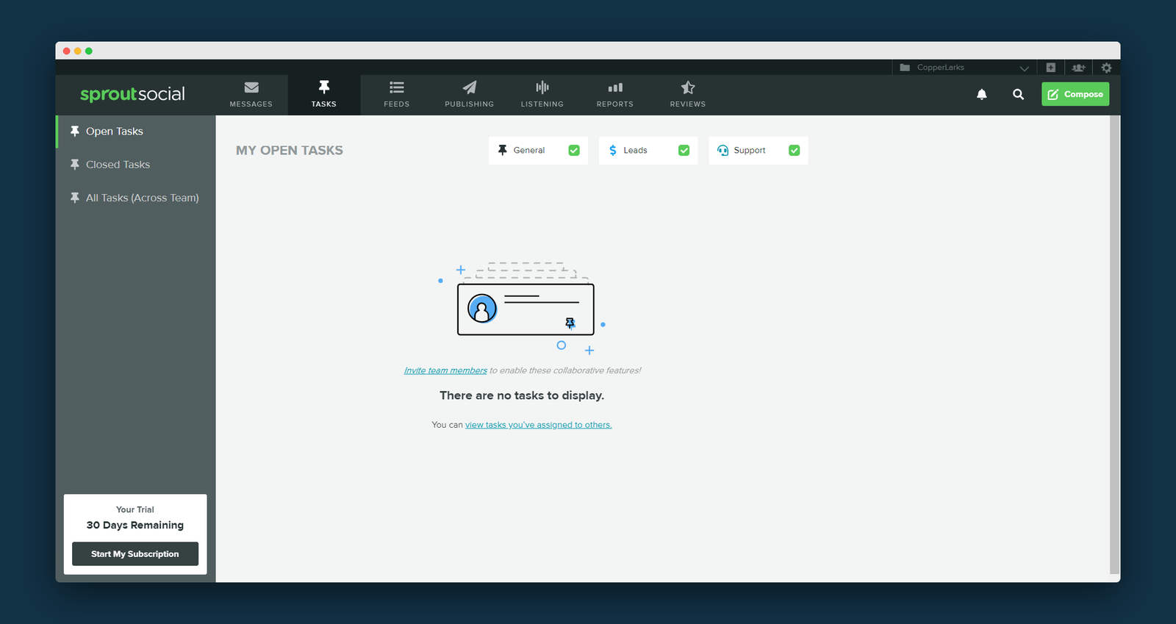Click the Invite team members link

coord(445,370)
